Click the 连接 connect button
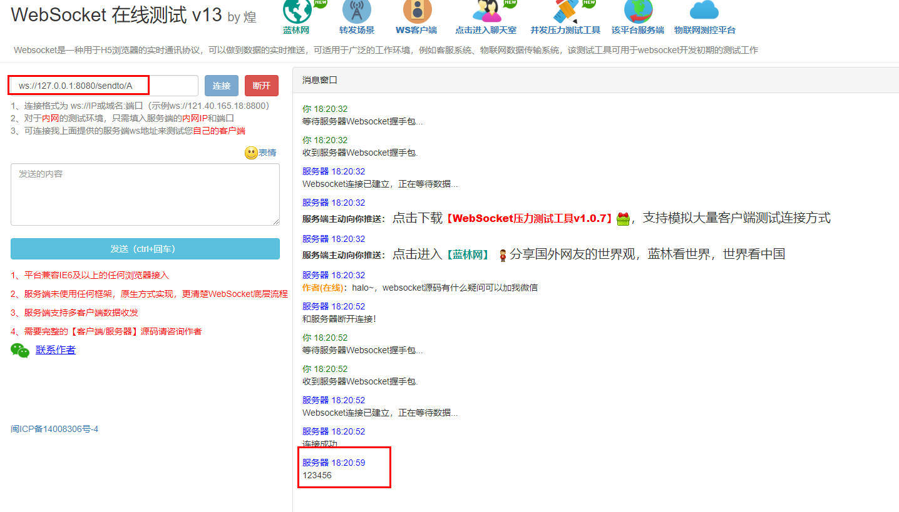 point(222,86)
